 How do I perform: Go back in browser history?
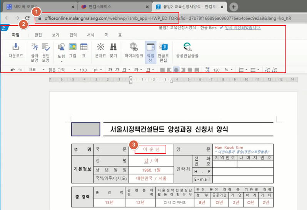click(7, 18)
